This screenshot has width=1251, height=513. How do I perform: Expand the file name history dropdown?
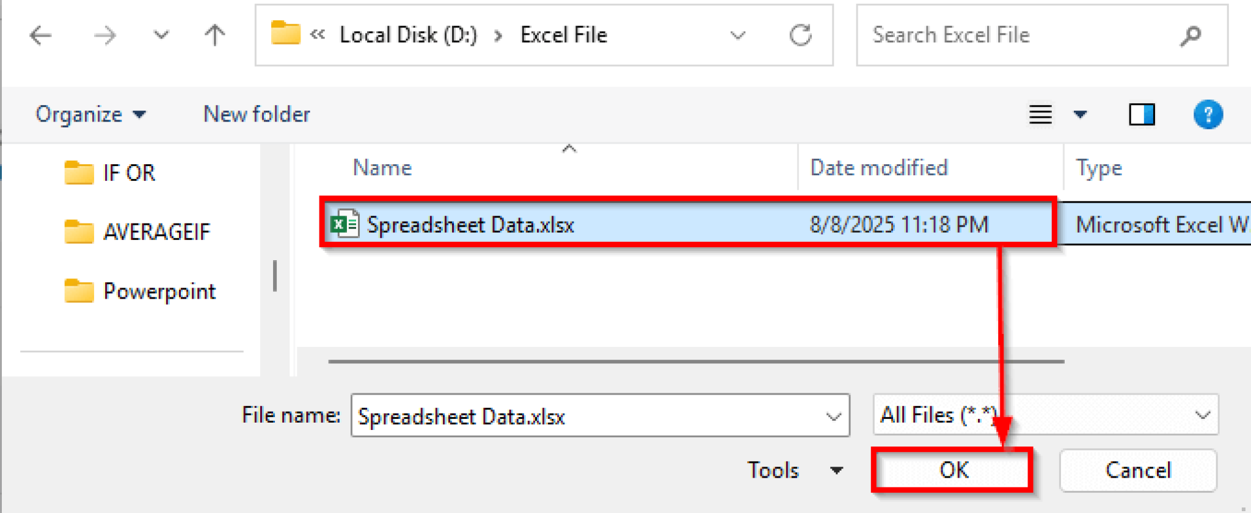coord(833,416)
